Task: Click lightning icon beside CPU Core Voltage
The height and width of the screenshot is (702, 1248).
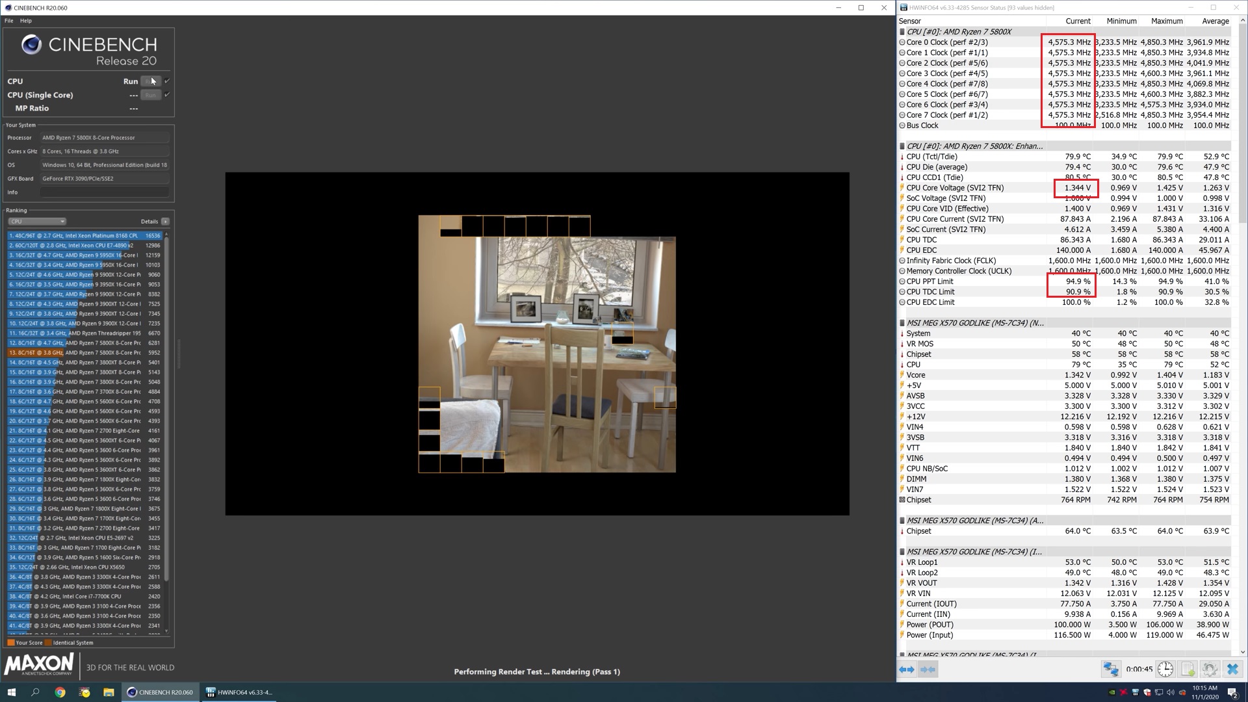Action: click(902, 188)
